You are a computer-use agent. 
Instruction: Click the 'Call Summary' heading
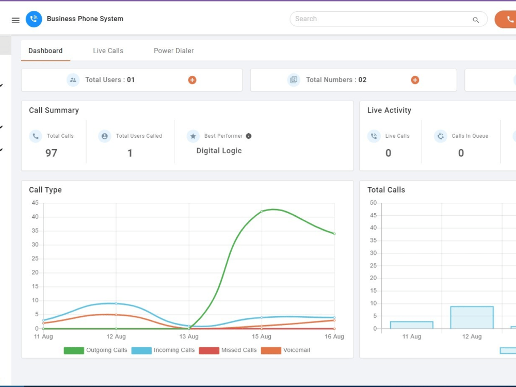[x=54, y=110]
